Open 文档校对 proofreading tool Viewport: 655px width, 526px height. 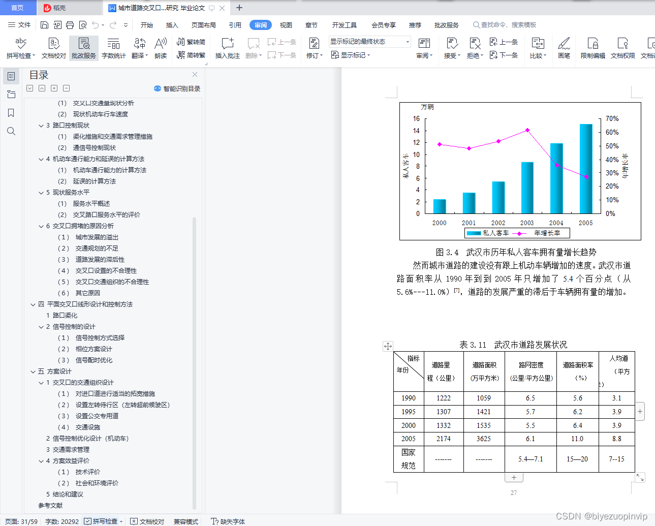coord(54,48)
